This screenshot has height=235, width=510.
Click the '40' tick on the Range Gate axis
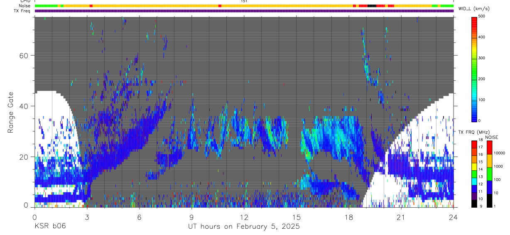(25, 106)
